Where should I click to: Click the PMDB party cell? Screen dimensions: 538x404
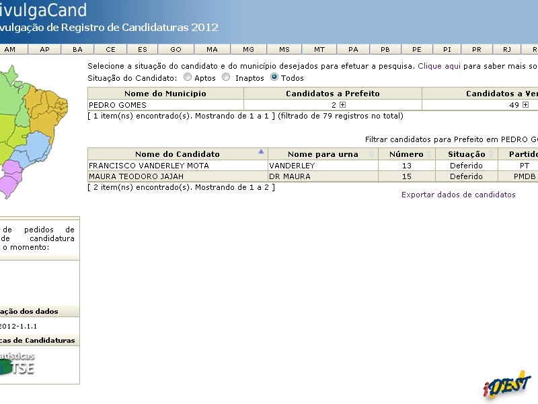pos(525,176)
